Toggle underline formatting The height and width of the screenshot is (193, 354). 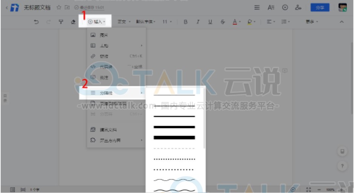tap(210, 22)
